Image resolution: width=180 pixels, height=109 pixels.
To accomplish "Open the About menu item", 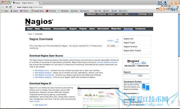I will click(x=92, y=29).
